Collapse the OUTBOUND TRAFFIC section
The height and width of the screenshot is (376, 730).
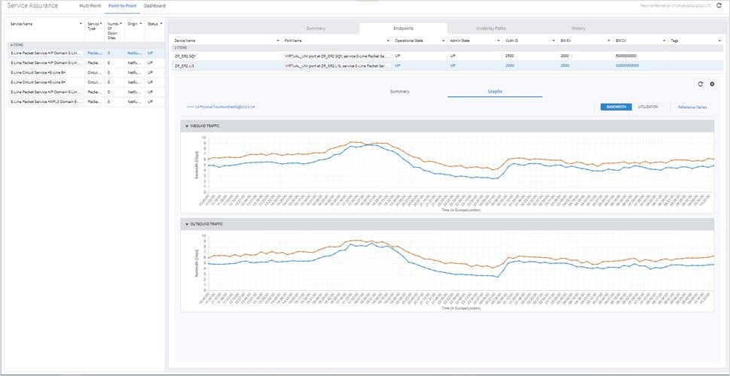187,224
